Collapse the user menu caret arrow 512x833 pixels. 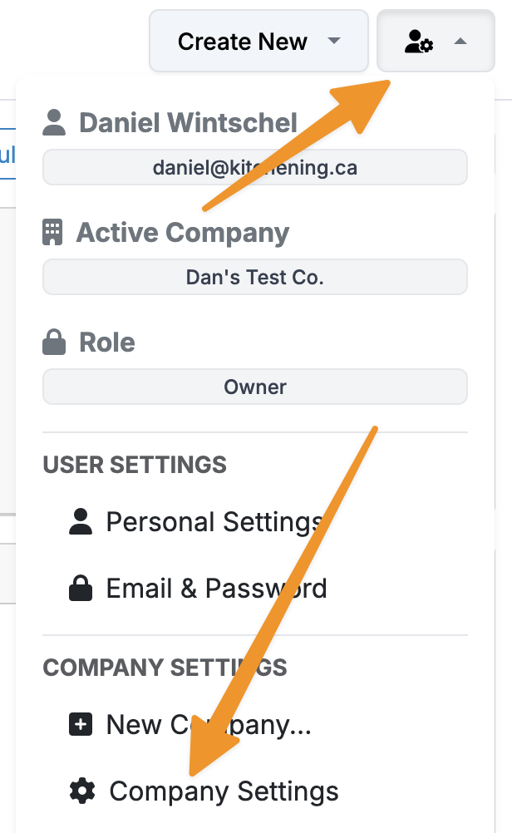460,42
